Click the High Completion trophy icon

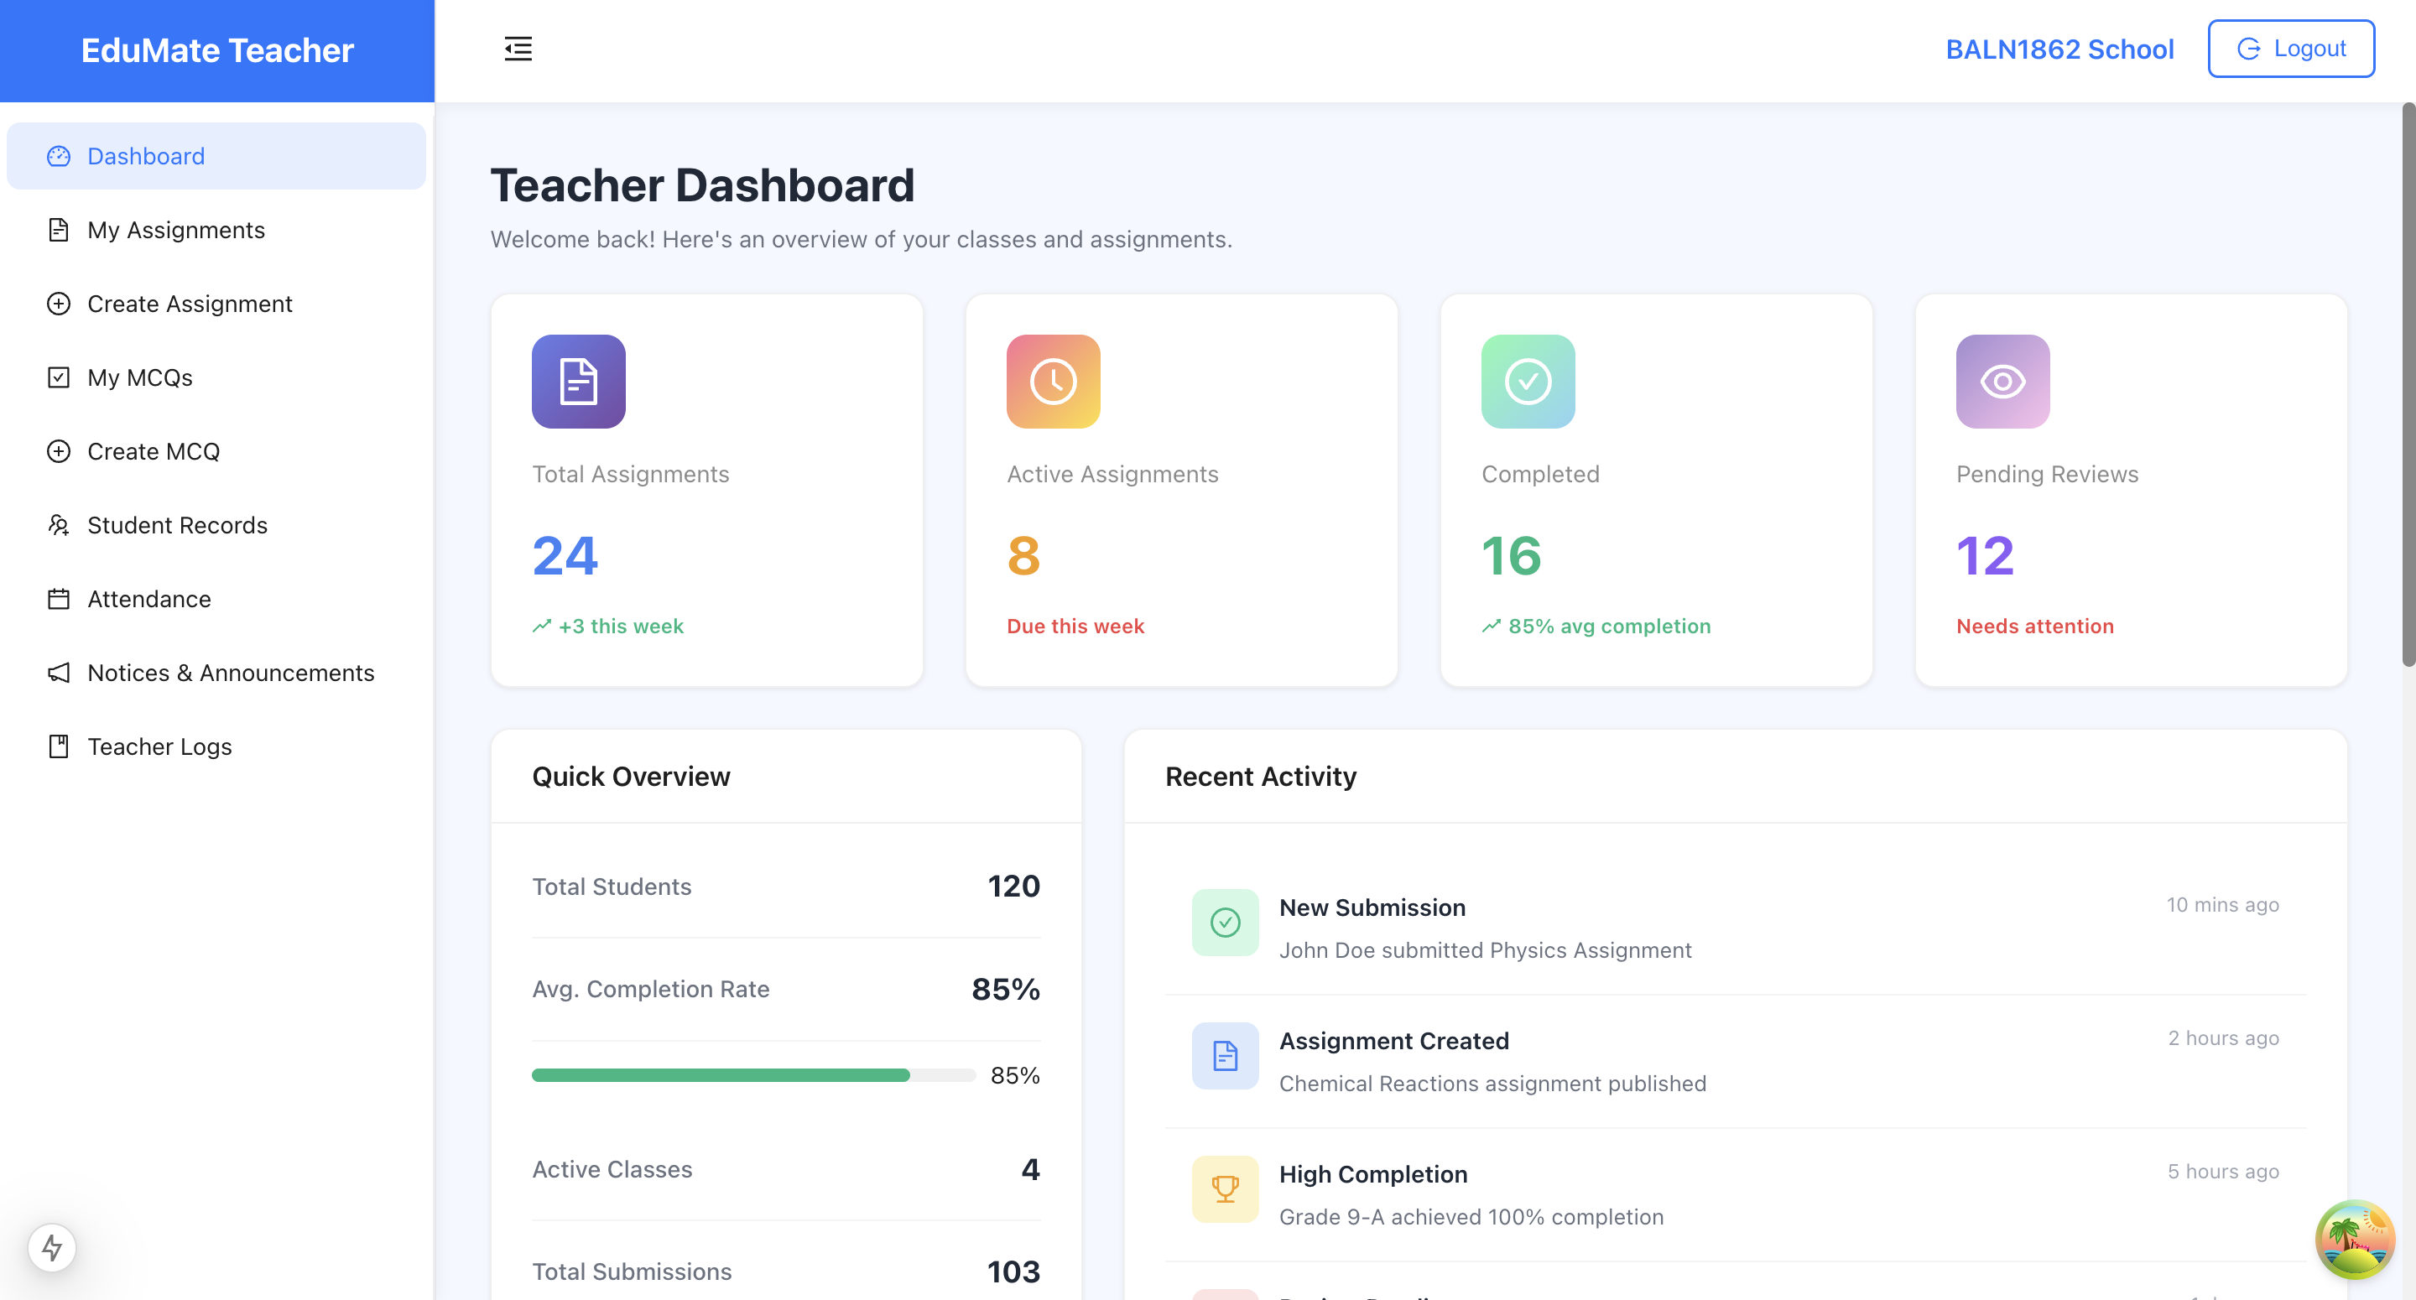pos(1225,1188)
